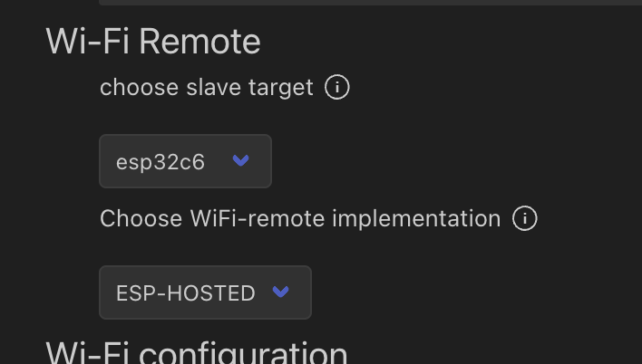Expand the slave target selector
This screenshot has height=364, width=642.
click(x=185, y=161)
